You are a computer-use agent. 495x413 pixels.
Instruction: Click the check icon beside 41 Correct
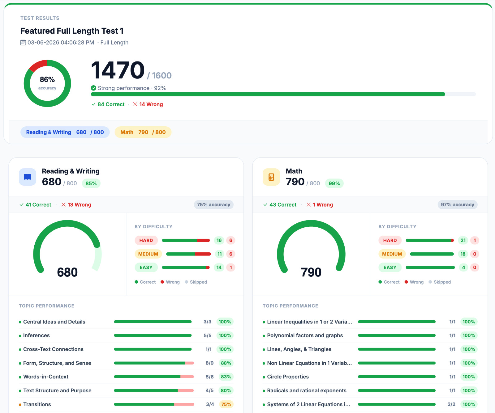(22, 205)
